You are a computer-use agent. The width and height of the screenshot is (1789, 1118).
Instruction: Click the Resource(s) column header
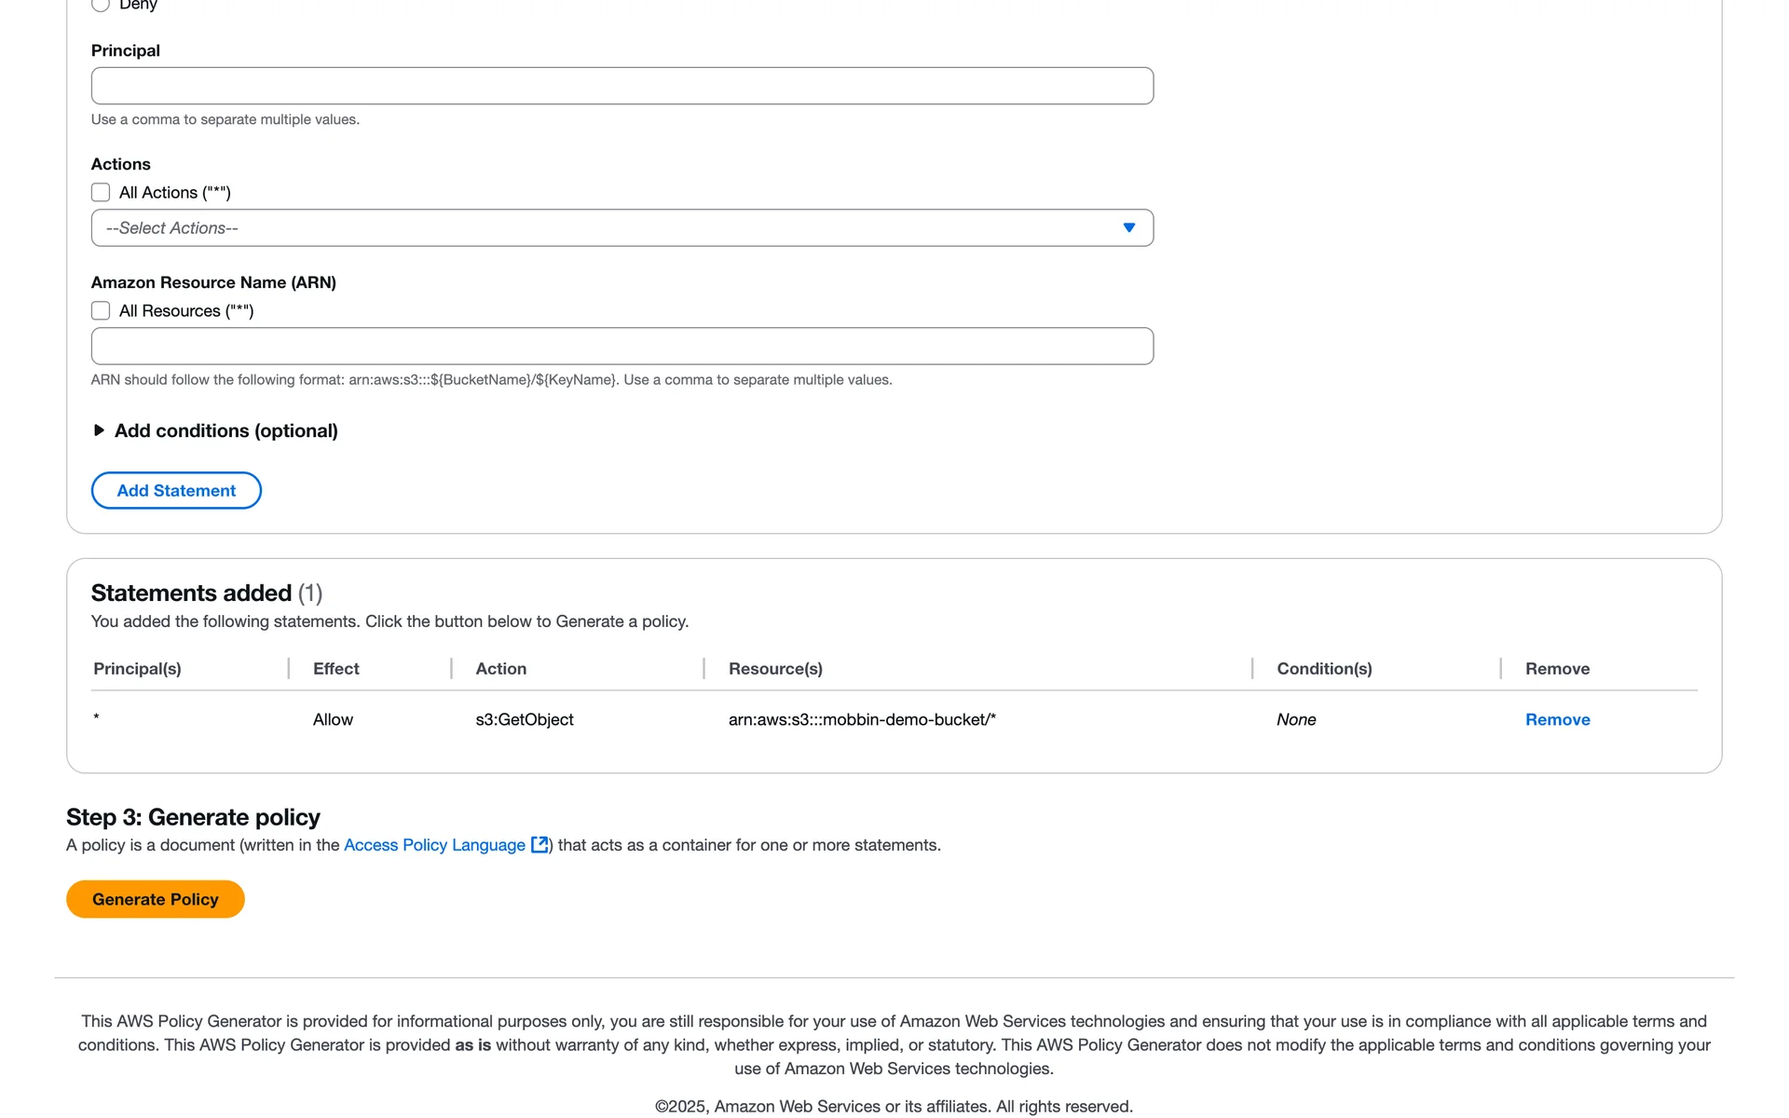click(775, 669)
